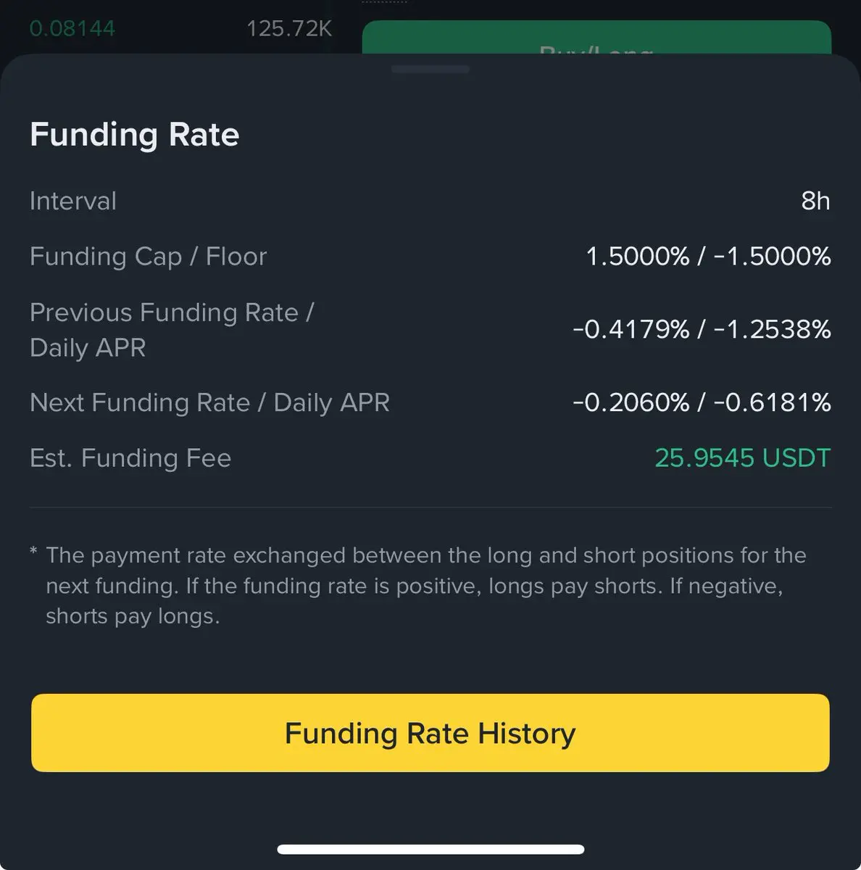Tap the asterisk beside the footnote
The height and width of the screenshot is (870, 861).
tap(33, 552)
